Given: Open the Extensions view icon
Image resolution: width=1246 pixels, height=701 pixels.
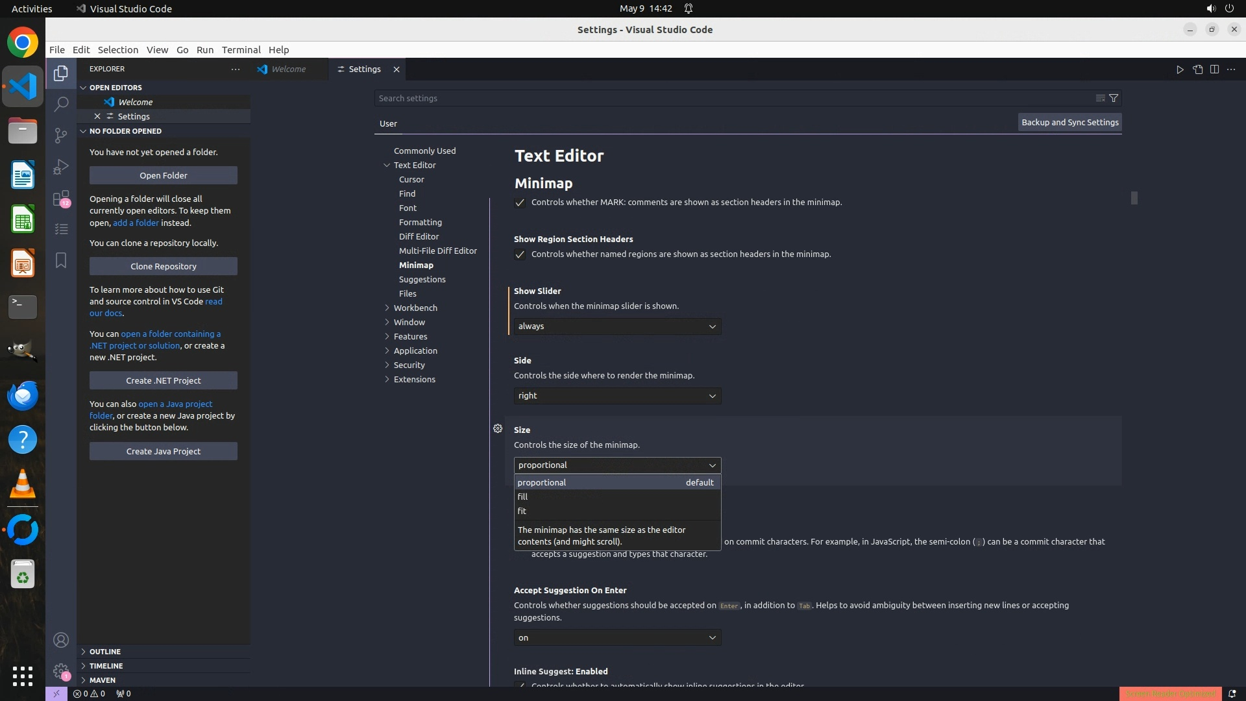Looking at the screenshot, I should [x=61, y=198].
